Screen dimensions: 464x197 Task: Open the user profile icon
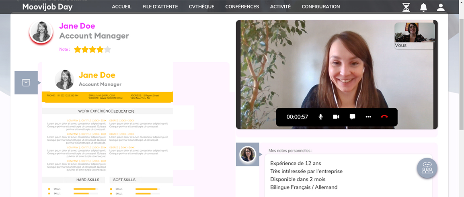tap(441, 7)
